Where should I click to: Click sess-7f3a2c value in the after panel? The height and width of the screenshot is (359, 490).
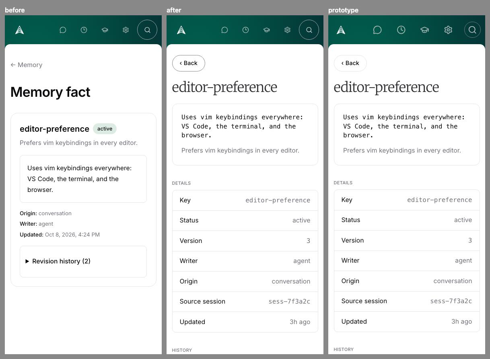click(289, 302)
